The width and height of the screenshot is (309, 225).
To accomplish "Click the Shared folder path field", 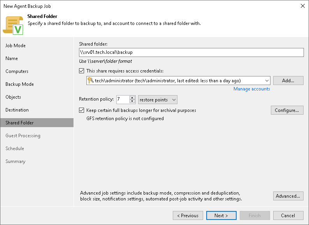I will click(191, 52).
